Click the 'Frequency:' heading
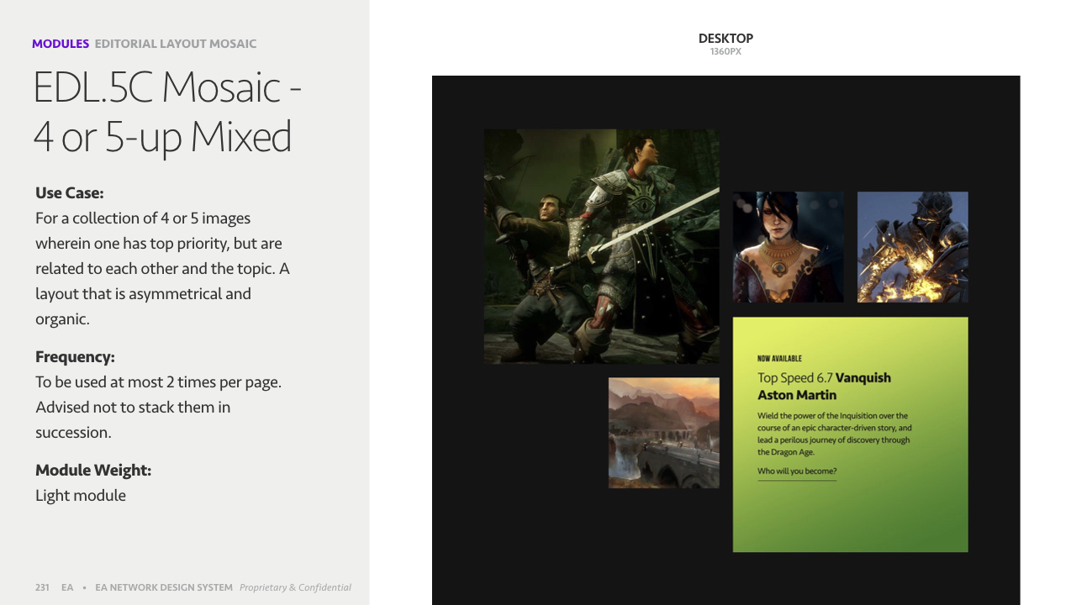The image size is (1076, 605). tap(75, 356)
